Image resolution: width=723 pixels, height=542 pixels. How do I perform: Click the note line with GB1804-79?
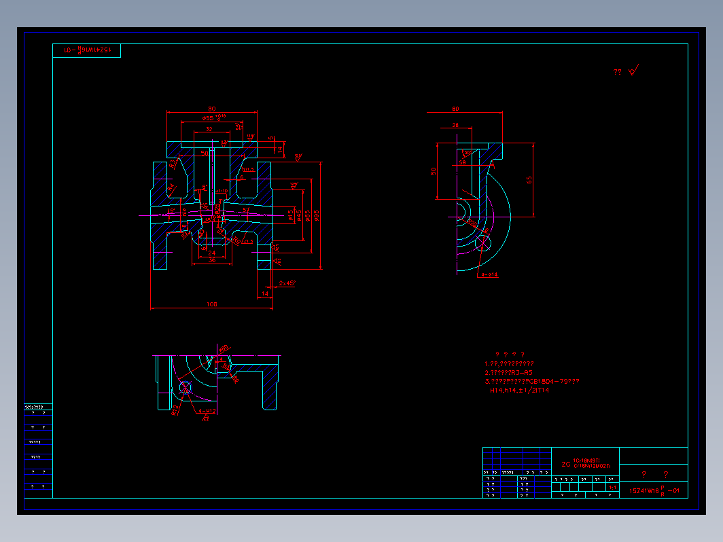point(531,381)
